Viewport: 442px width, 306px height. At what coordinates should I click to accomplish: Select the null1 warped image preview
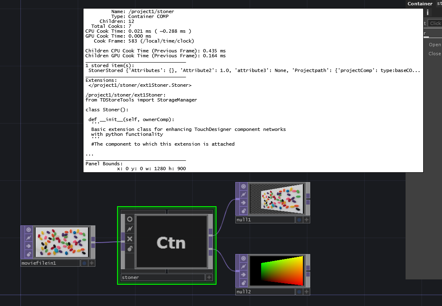tap(277, 199)
